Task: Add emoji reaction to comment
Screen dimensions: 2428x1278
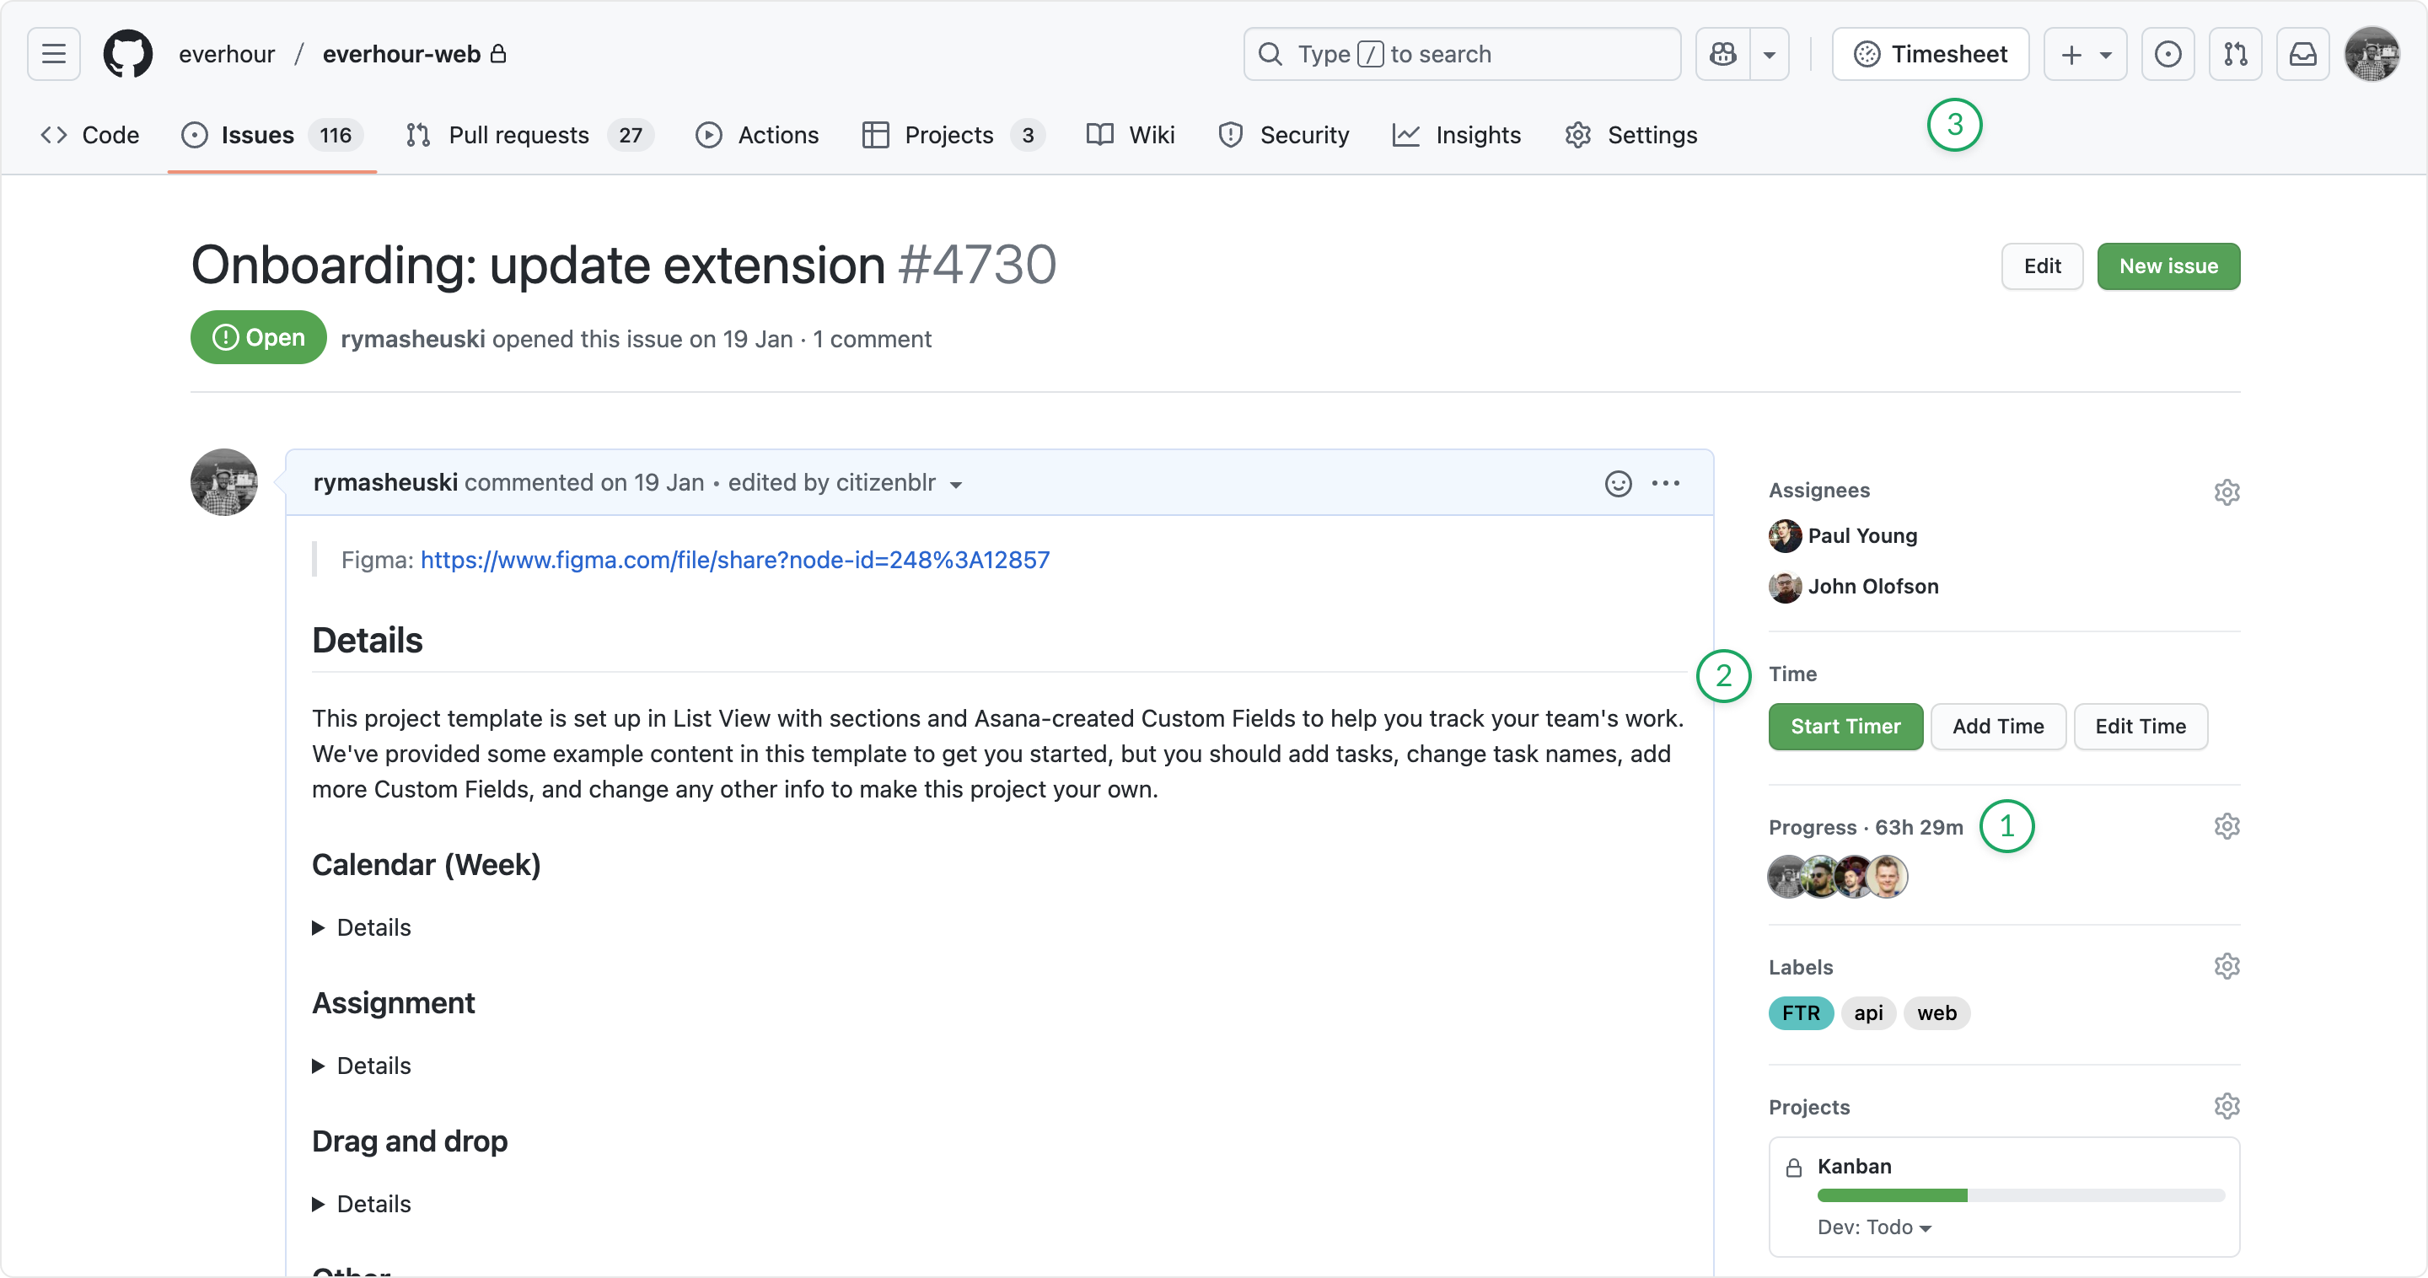Action: click(x=1619, y=484)
